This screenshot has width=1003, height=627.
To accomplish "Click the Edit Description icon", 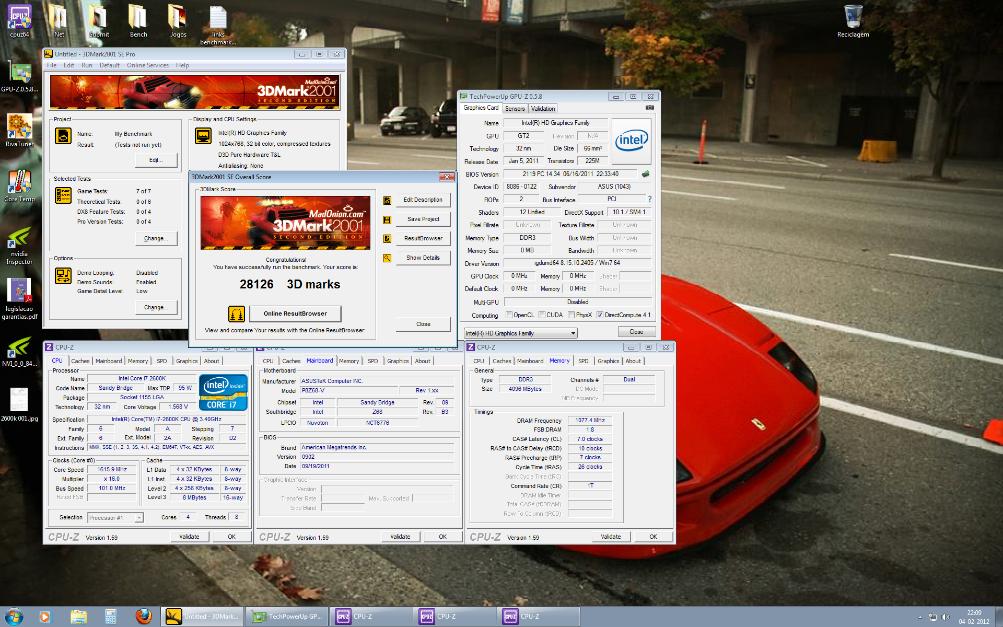I will (x=387, y=200).
